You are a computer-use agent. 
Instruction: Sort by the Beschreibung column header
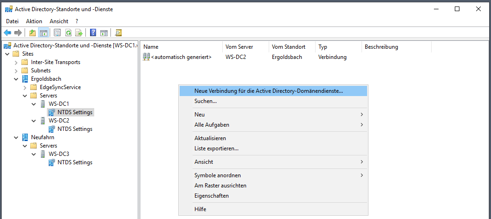(x=396, y=47)
